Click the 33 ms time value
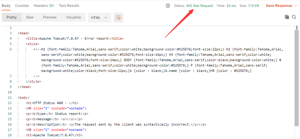This screenshot has height=139, width=300. pyautogui.click(x=231, y=6)
